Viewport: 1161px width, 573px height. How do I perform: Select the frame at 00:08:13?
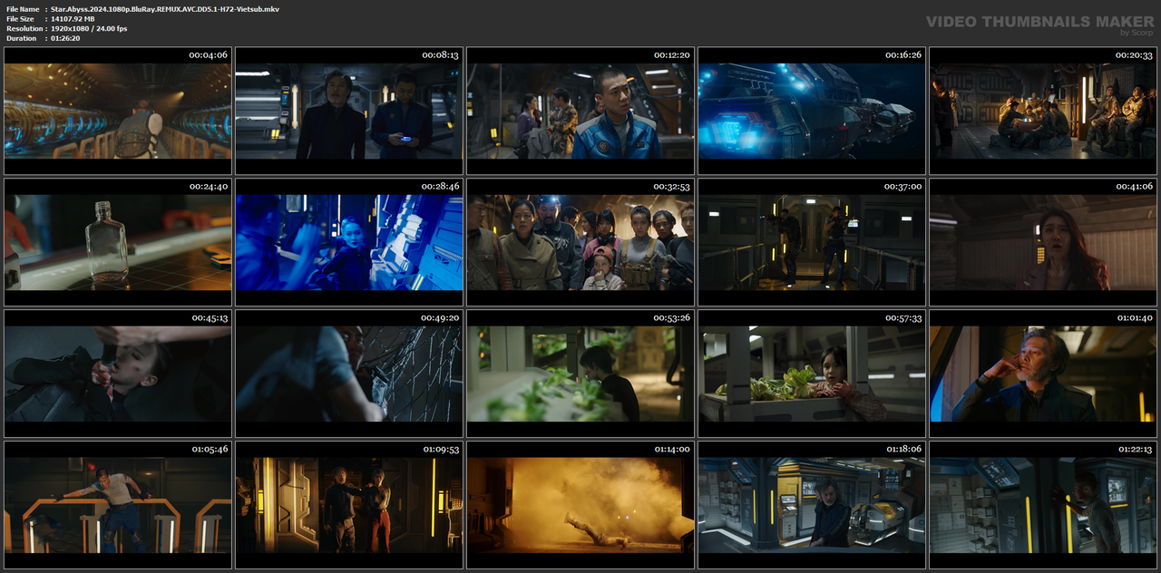(x=349, y=111)
